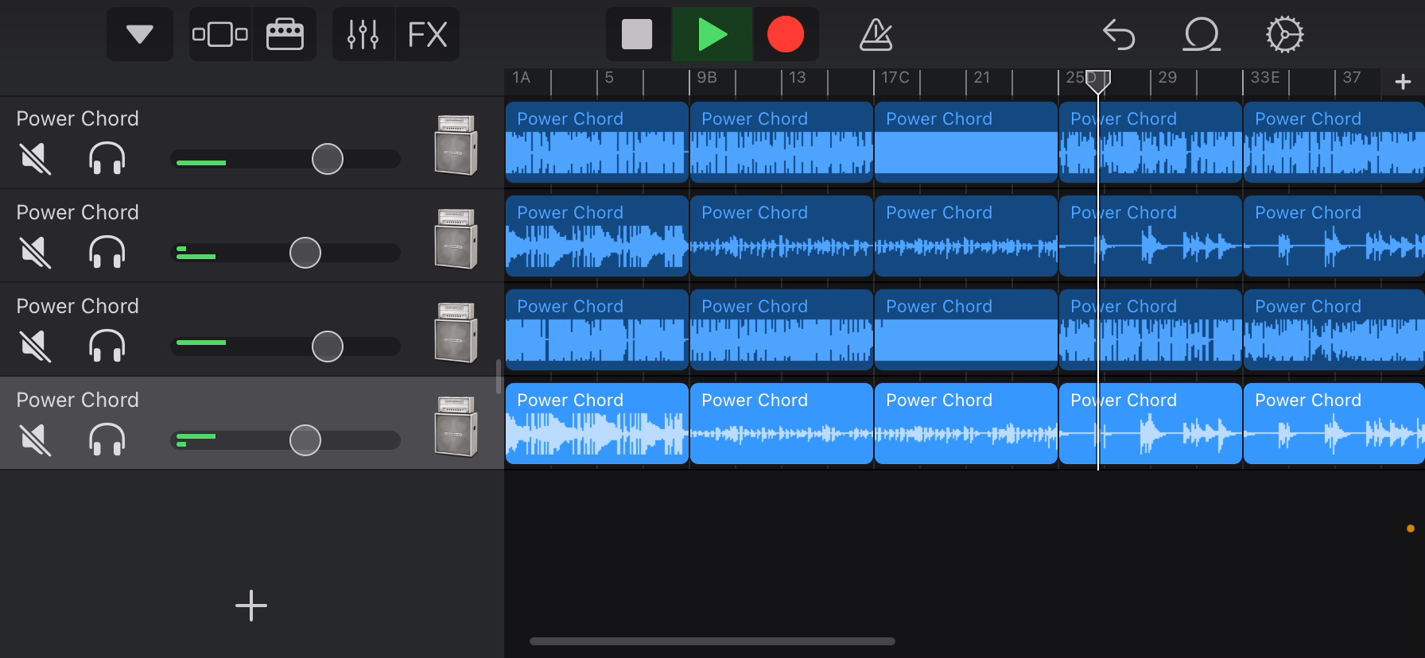Solo the third Power Chord track
Viewport: 1425px width, 658px height.
click(x=107, y=346)
